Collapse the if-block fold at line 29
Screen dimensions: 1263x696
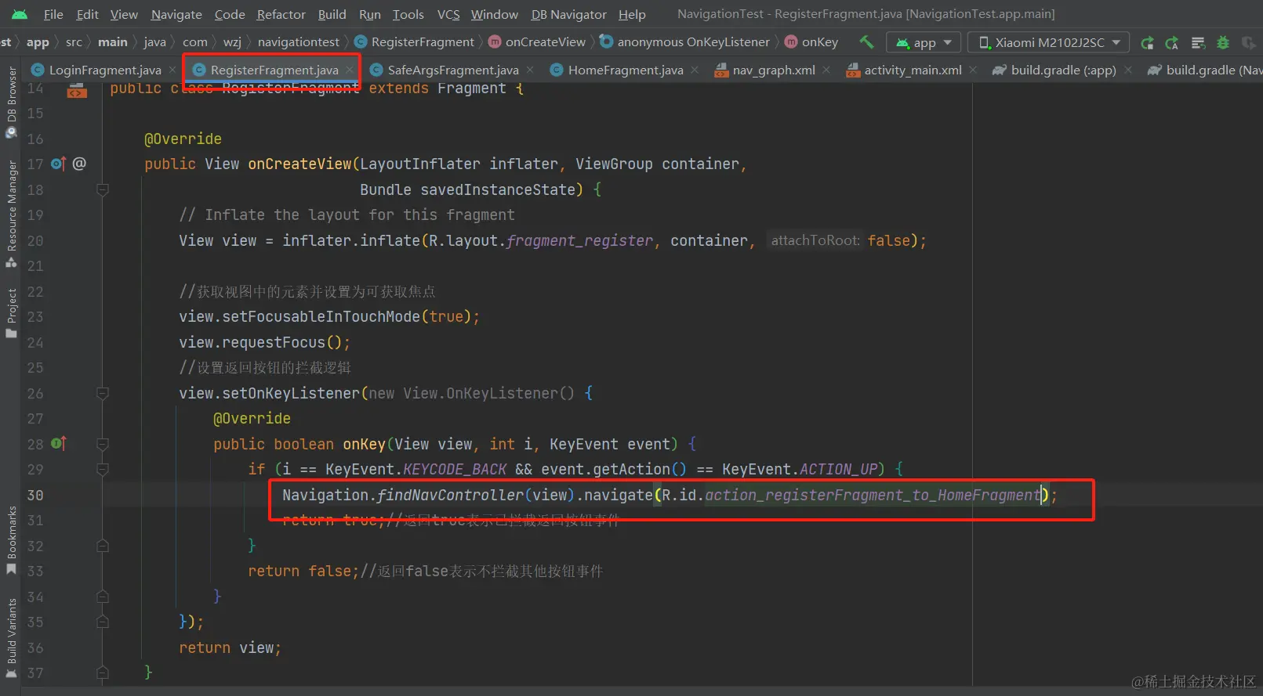[x=102, y=470]
